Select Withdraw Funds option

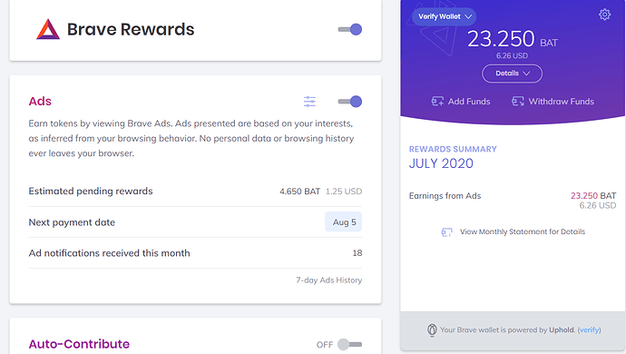pyautogui.click(x=553, y=102)
